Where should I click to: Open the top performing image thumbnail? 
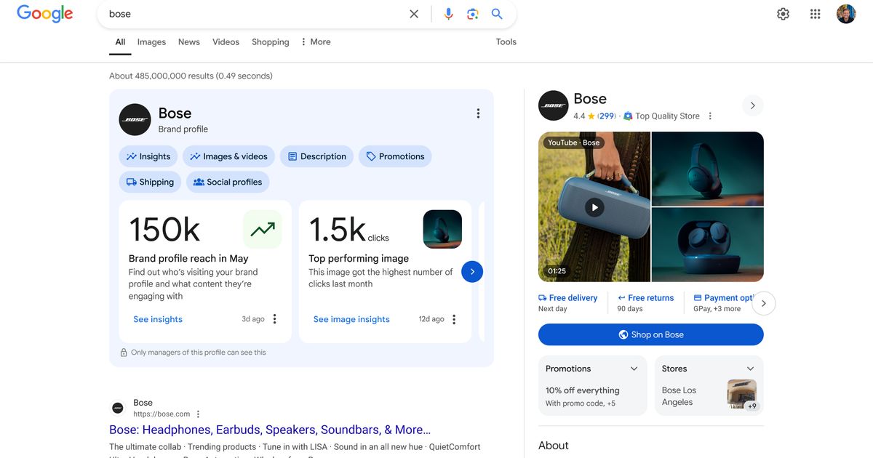(442, 230)
